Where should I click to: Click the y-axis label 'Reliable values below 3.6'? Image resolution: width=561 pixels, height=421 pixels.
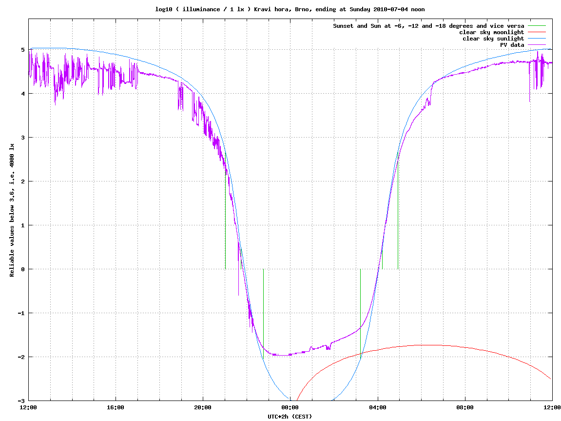point(12,210)
